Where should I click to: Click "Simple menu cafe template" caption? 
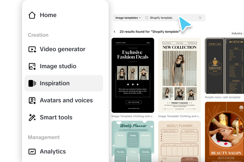click(x=223, y=97)
